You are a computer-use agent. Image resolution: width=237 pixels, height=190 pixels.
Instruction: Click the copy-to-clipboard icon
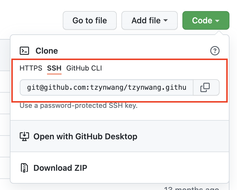click(x=206, y=87)
